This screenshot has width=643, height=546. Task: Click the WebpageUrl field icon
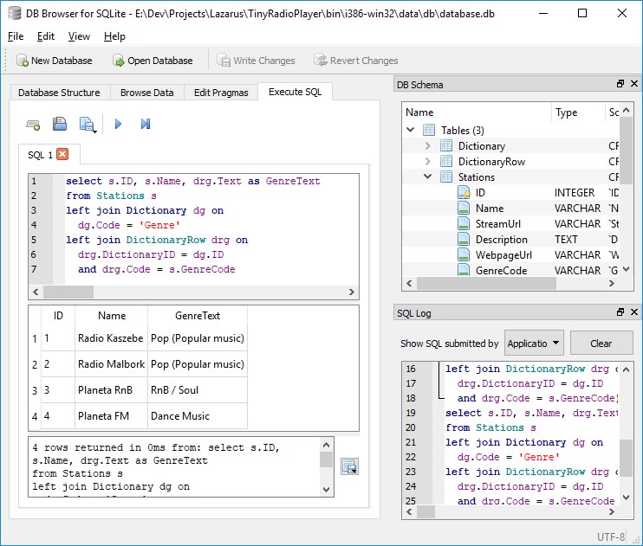click(x=464, y=254)
